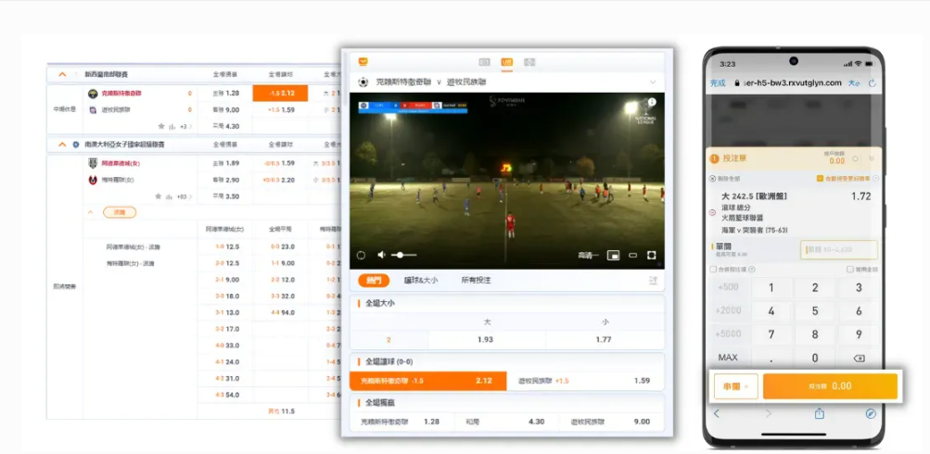Image resolution: width=930 pixels, height=454 pixels.
Task: Open picture-in-picture mode in the video player
Action: tap(613, 255)
